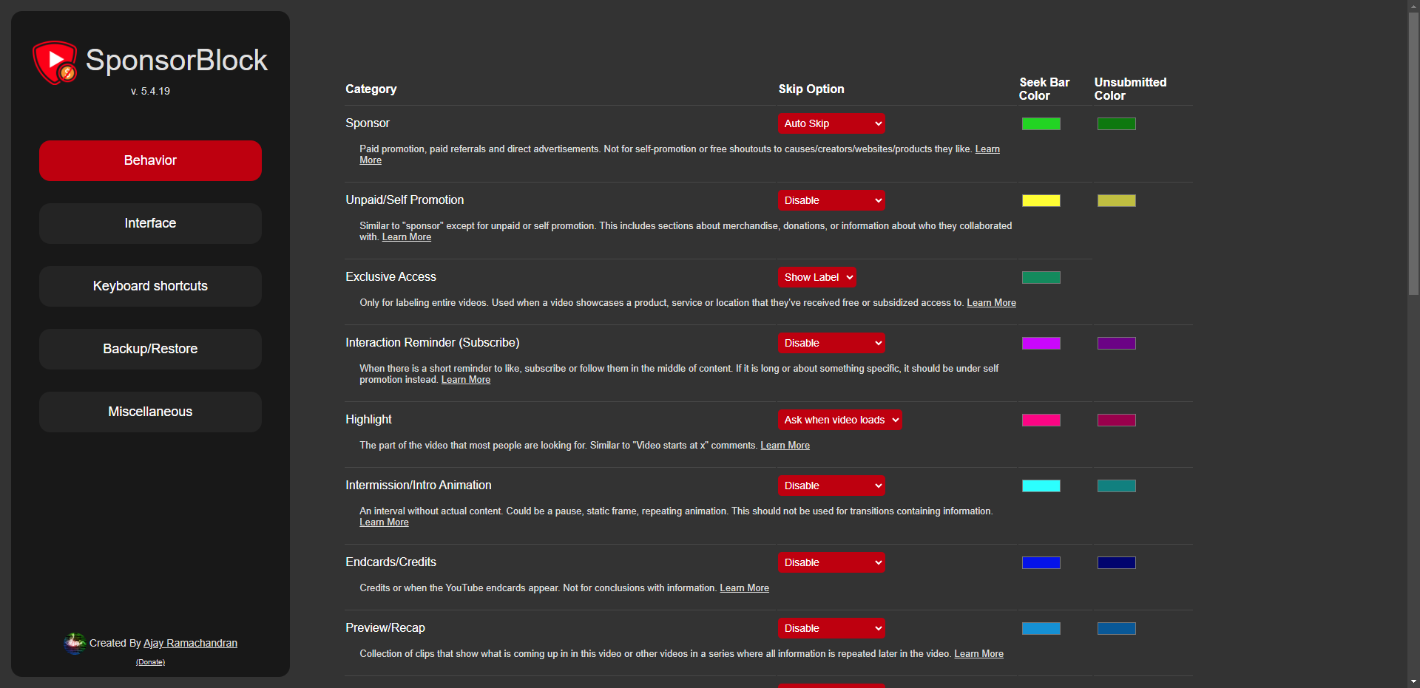Screen dimensions: 1420x688
Task: Change Highlight seek bar color swatch
Action: (1041, 420)
